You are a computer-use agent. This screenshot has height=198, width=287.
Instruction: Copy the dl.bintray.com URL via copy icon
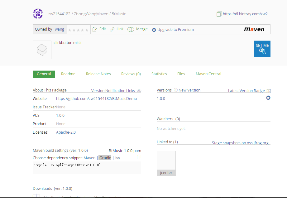219,14
